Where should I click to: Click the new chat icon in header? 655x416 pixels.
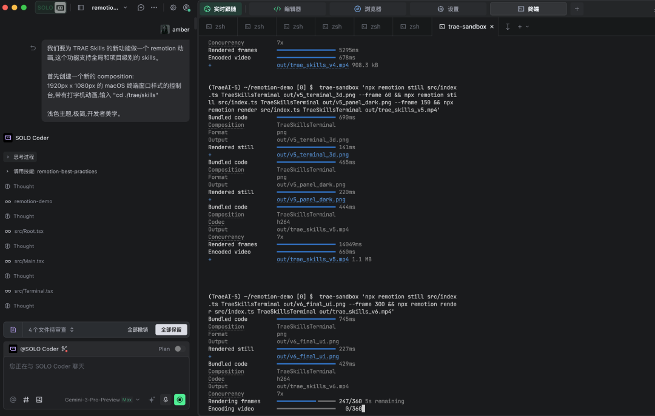141,8
